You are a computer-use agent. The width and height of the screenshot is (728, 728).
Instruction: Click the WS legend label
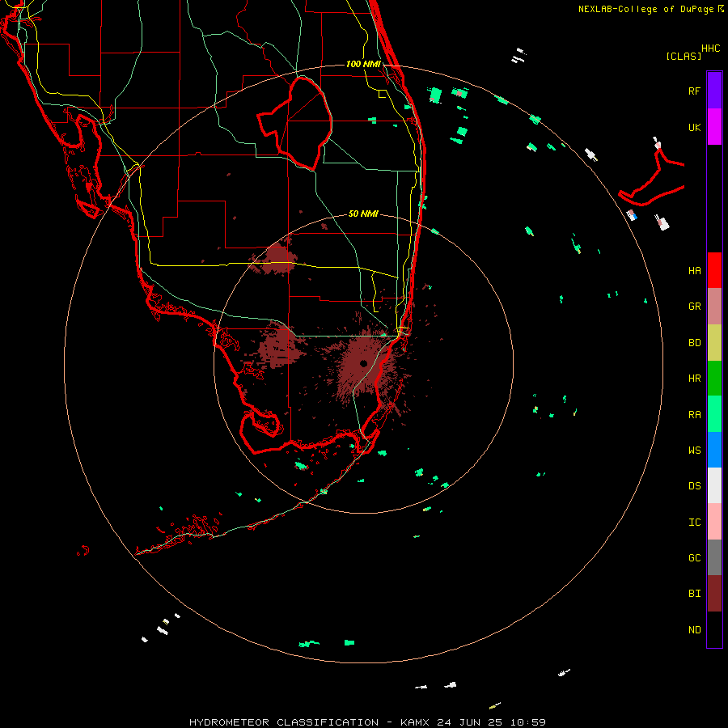[x=694, y=450]
